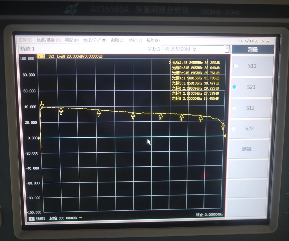Select the S12 measurement radio button

pyautogui.click(x=234, y=108)
